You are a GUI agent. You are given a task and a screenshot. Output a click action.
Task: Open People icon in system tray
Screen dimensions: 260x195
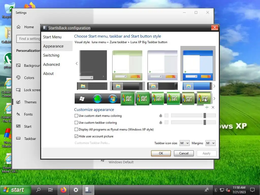(207, 190)
